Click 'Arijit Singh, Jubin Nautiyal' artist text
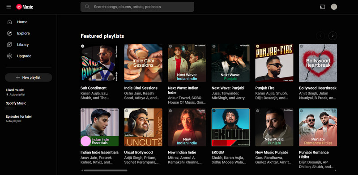358x175 pixels. [x=318, y=96]
